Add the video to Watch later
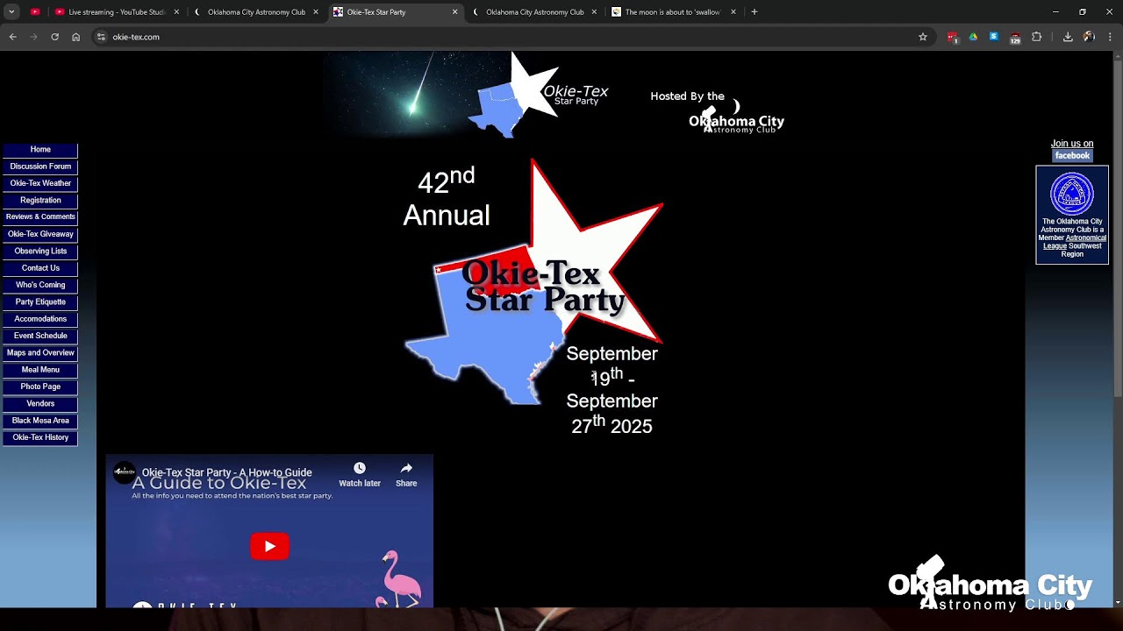The image size is (1123, 631). 360,474
